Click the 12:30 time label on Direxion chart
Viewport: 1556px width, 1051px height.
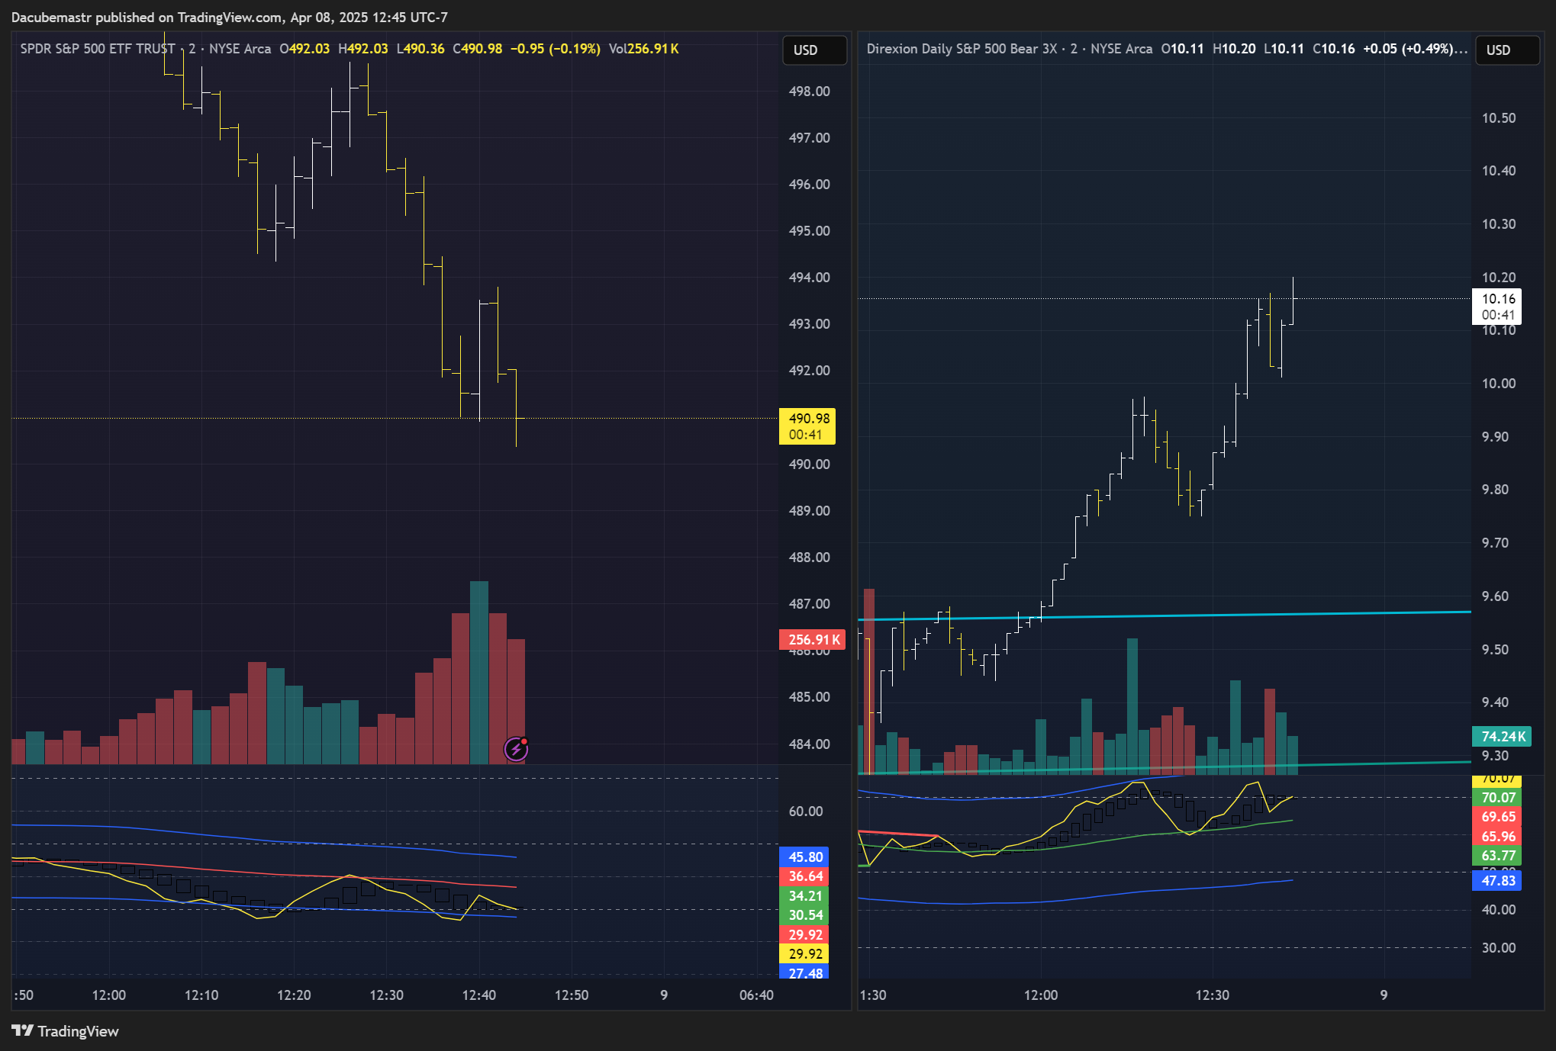click(x=1212, y=995)
